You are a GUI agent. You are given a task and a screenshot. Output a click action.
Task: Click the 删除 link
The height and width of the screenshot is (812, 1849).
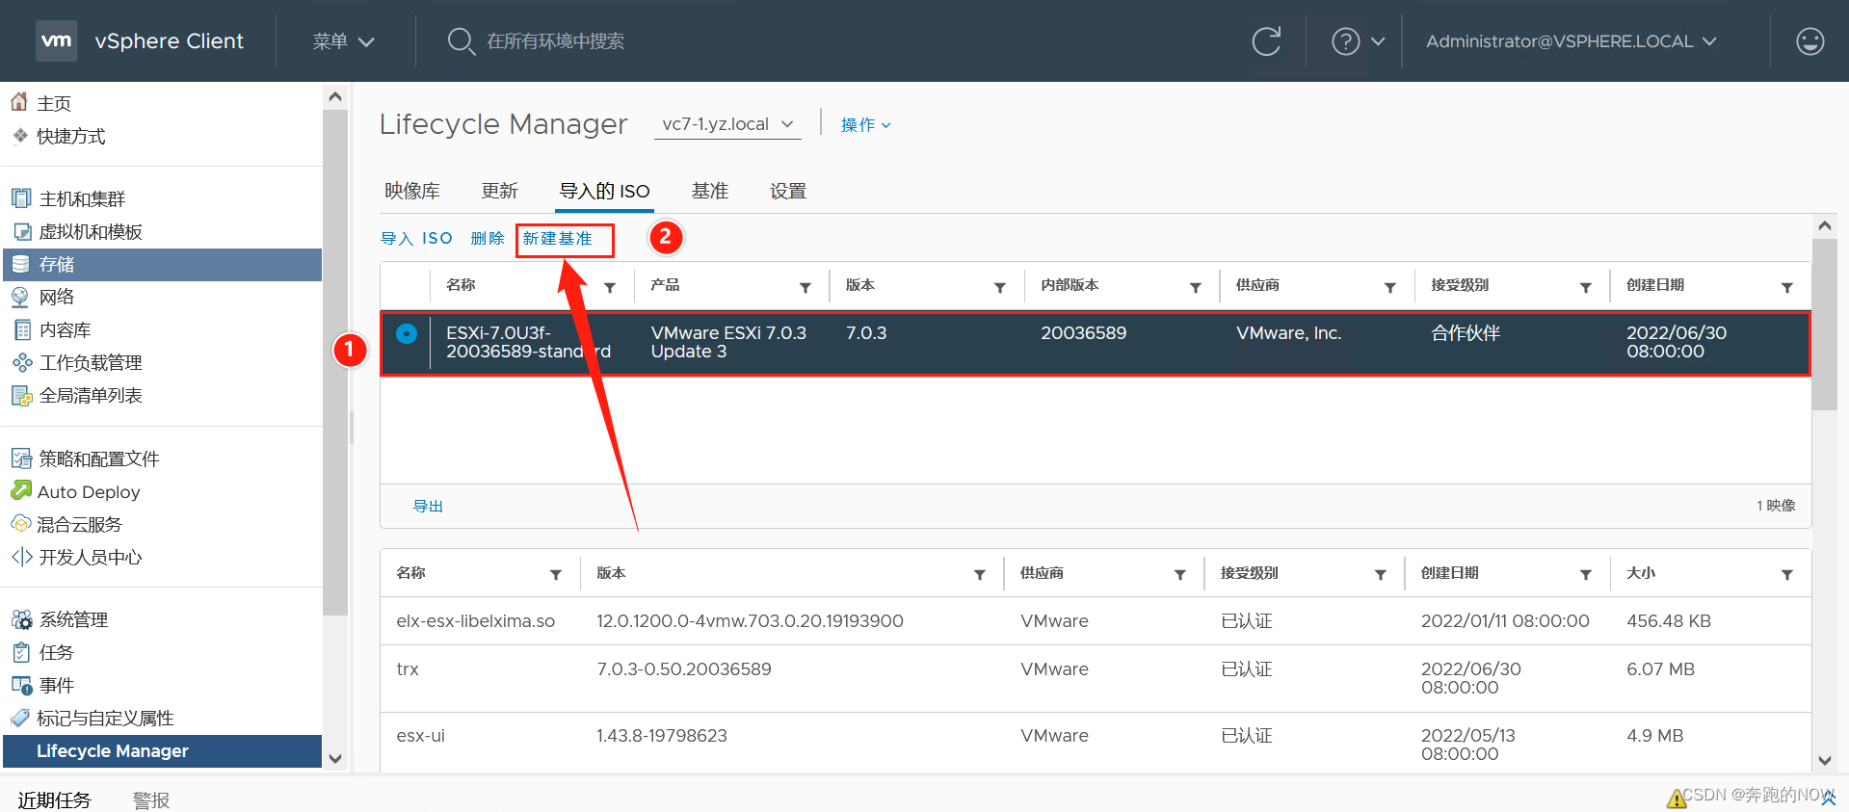488,238
